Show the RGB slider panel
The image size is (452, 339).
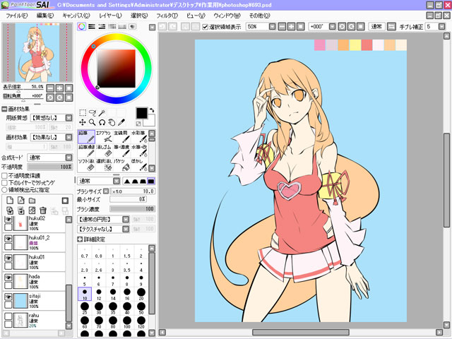(92, 27)
